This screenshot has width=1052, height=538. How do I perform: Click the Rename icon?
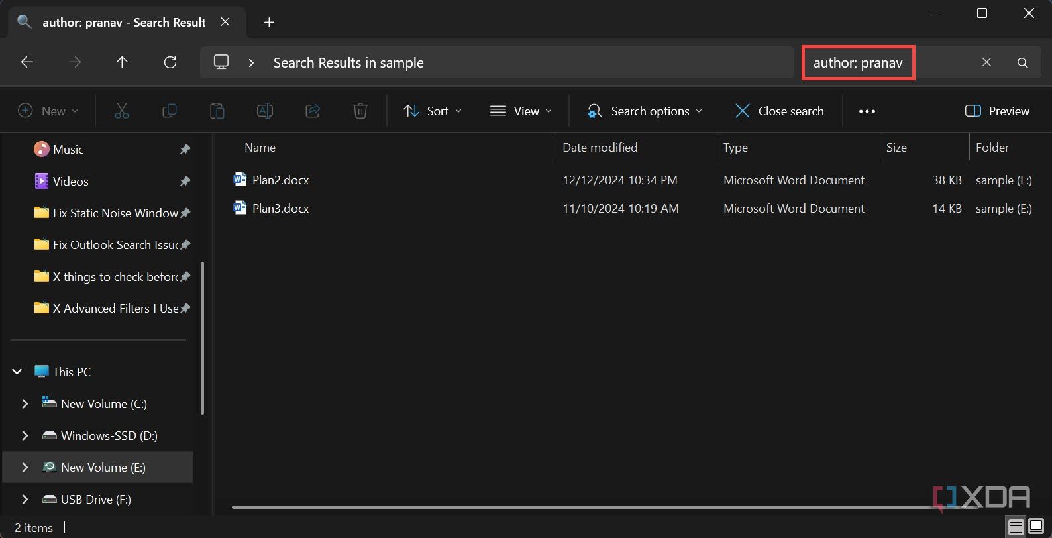pyautogui.click(x=265, y=111)
